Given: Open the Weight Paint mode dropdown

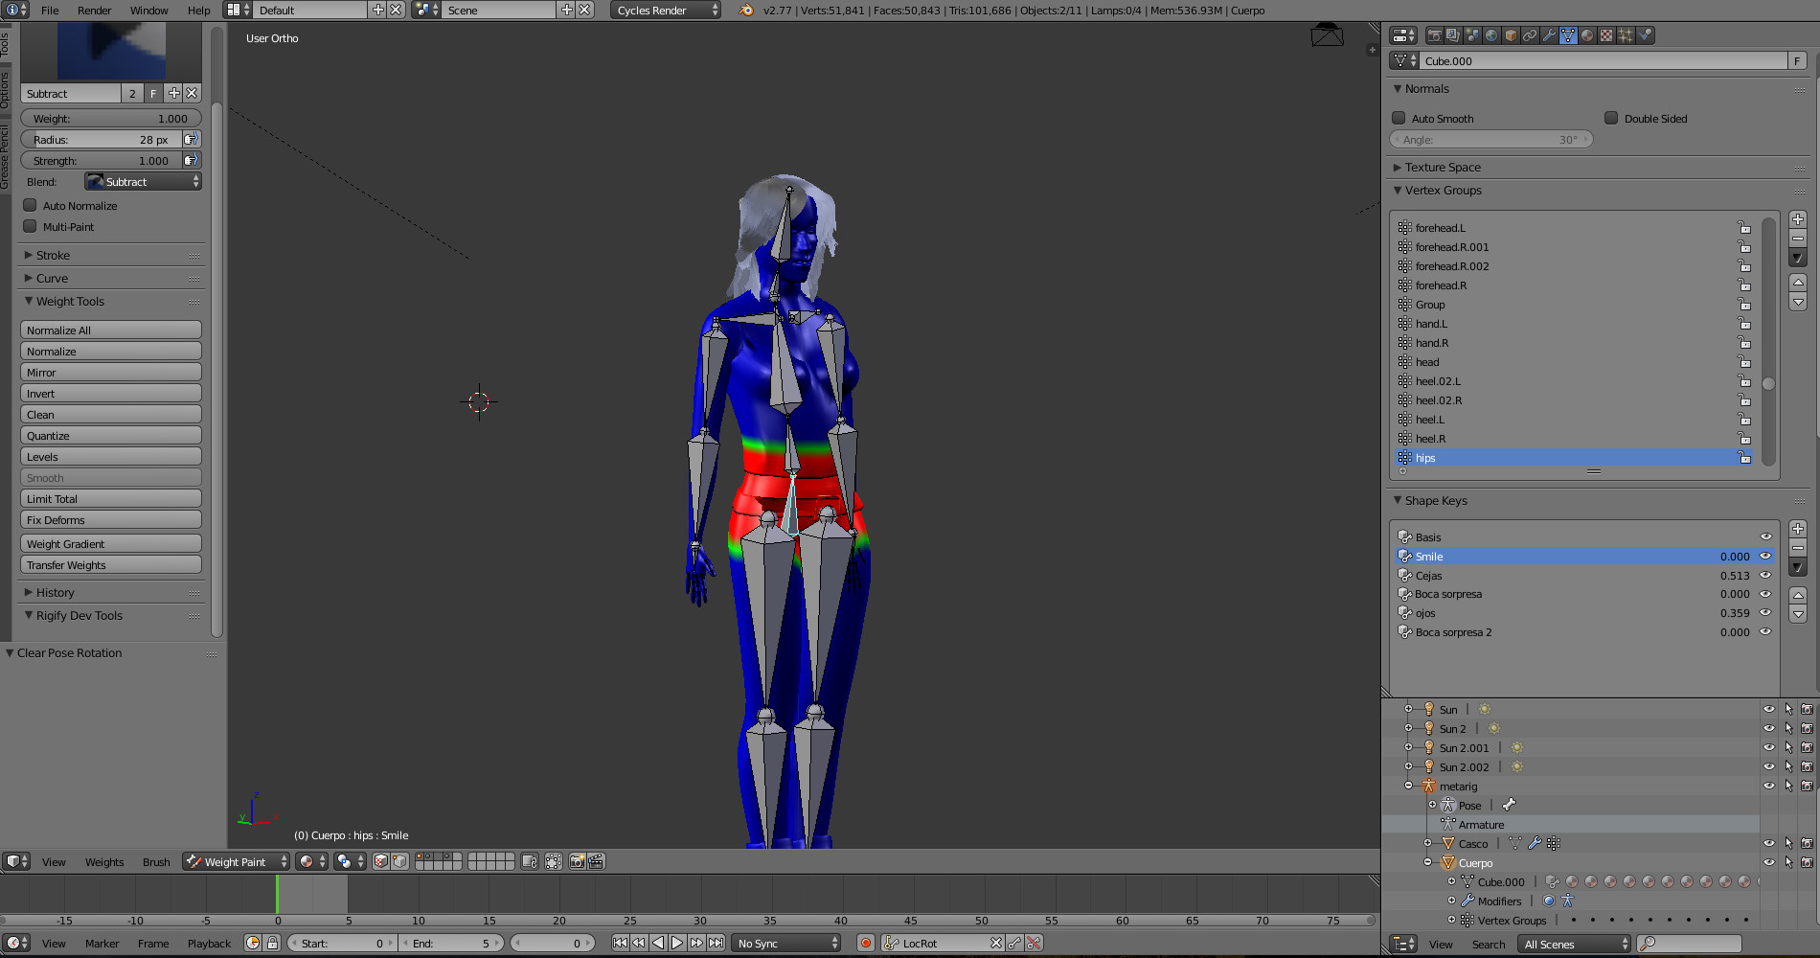Looking at the screenshot, I should point(237,861).
